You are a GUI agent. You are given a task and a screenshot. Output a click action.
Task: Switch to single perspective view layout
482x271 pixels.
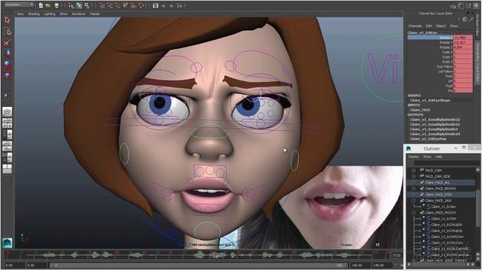tap(7, 111)
